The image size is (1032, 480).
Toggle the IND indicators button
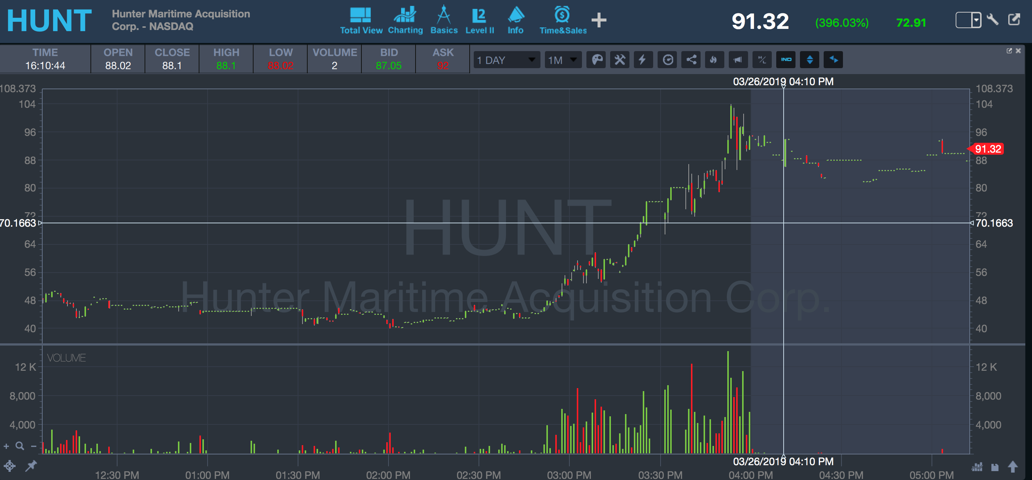786,60
